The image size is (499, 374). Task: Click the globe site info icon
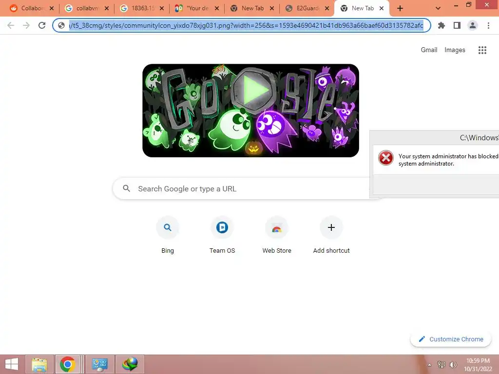pyautogui.click(x=61, y=25)
